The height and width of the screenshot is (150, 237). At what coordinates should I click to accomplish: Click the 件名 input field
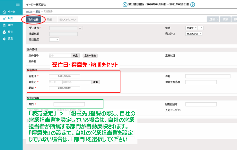(x=208, y=76)
